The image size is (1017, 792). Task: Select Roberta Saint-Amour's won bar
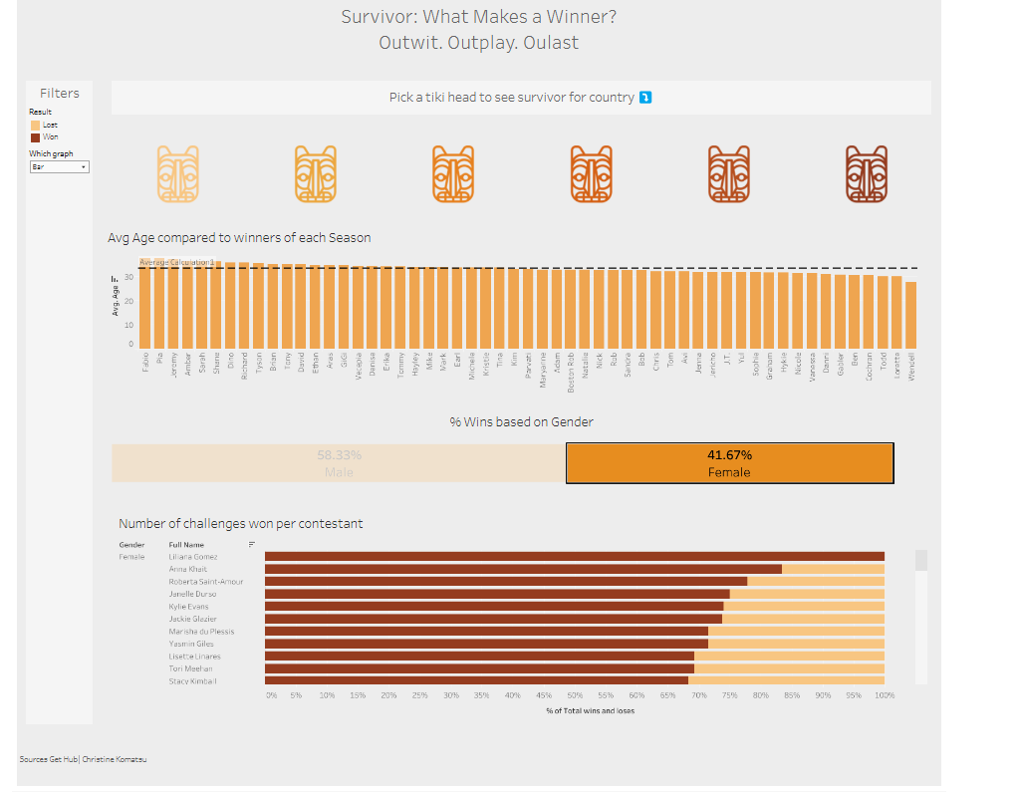point(506,582)
